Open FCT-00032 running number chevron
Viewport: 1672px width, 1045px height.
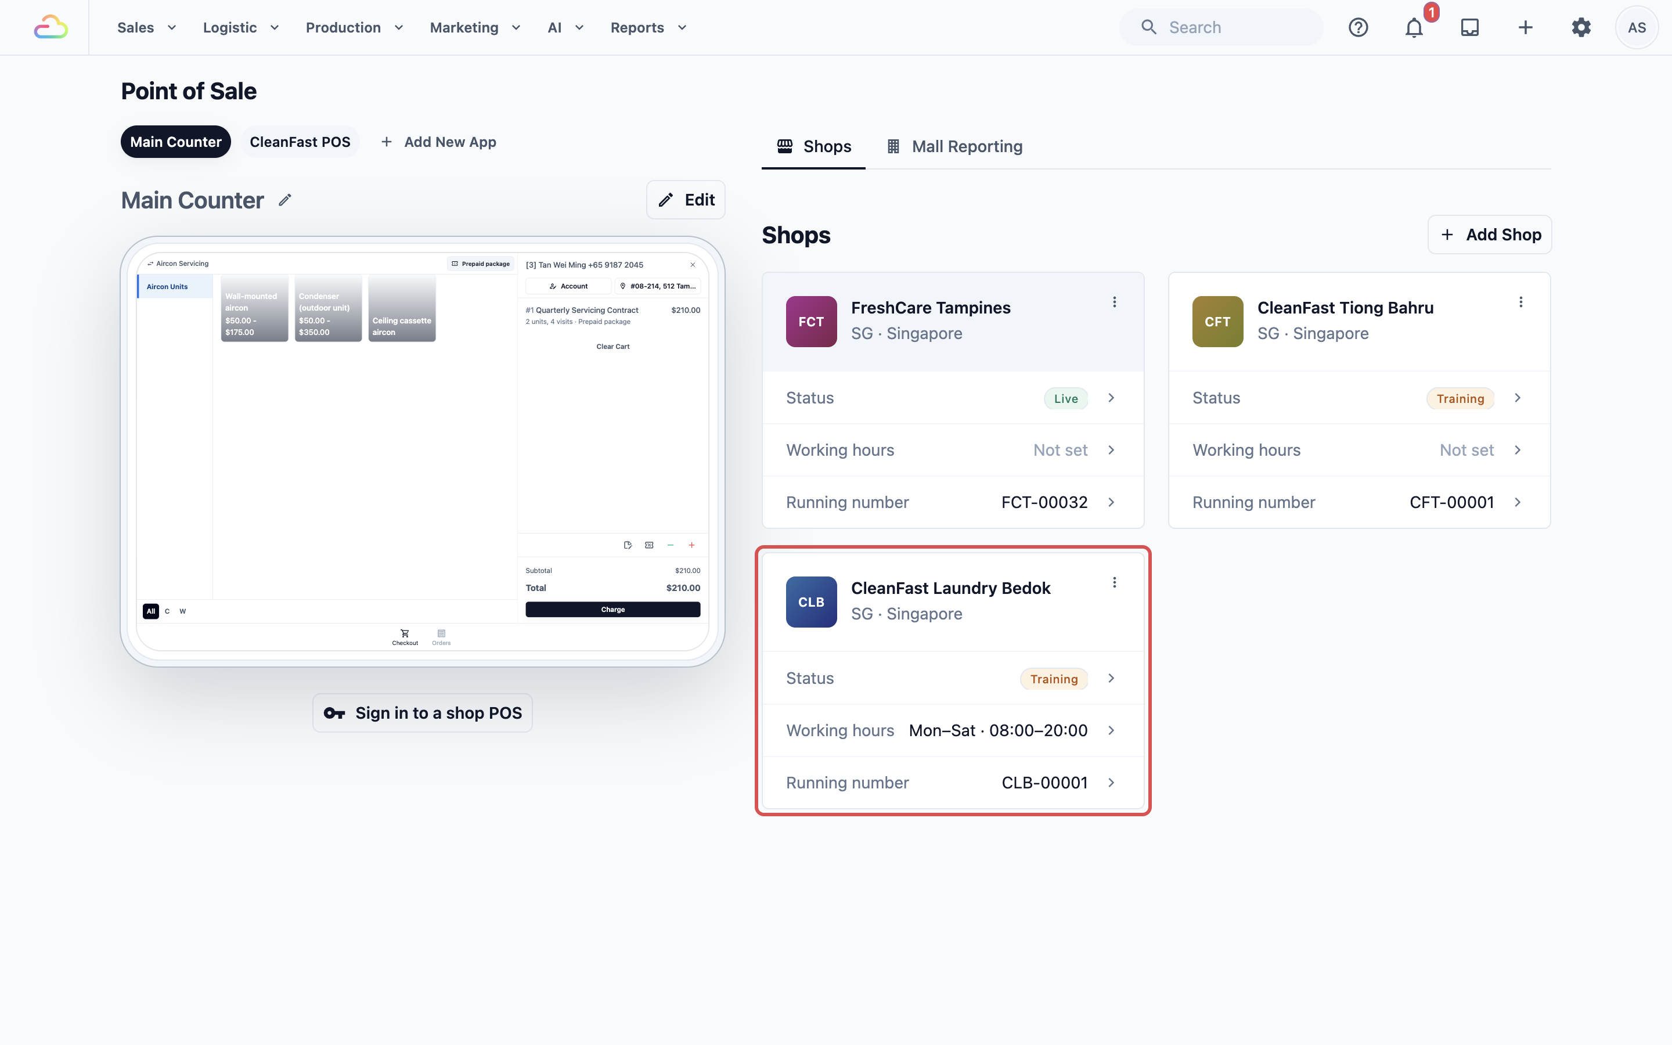tap(1111, 502)
